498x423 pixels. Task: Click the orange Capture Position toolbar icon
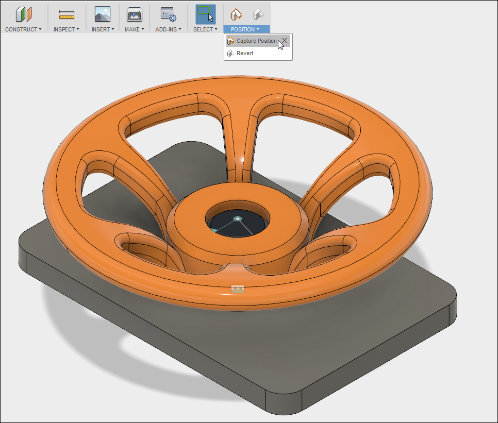click(236, 14)
